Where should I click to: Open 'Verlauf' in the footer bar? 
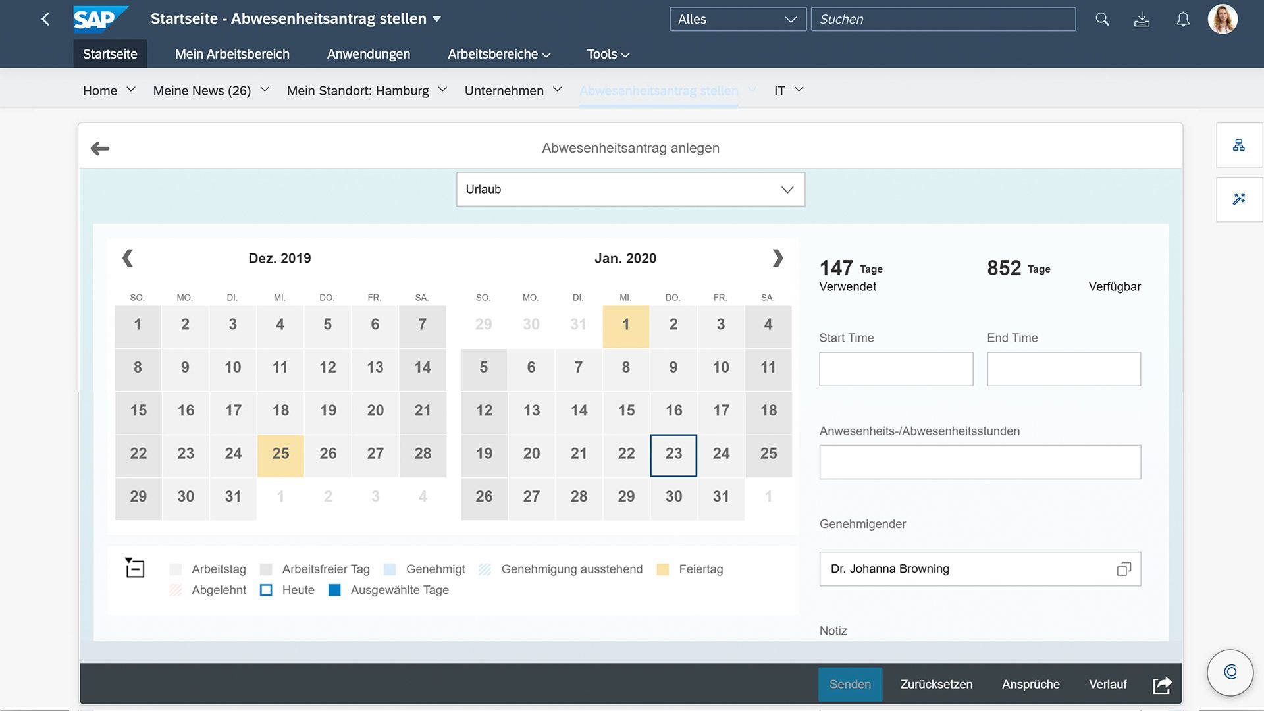(x=1107, y=684)
